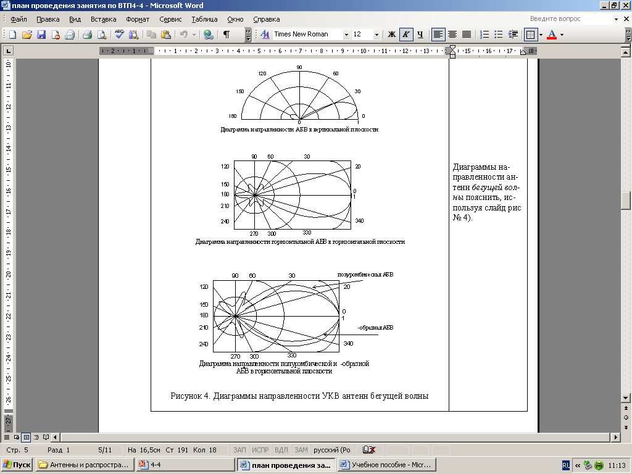Screen dimensions: 632x474
Task: Show hidden system tray icons
Action: tap(578, 465)
